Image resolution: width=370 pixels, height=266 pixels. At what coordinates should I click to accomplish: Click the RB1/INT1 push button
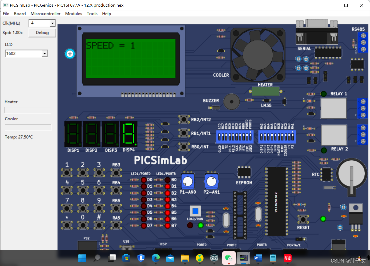coord(184,133)
